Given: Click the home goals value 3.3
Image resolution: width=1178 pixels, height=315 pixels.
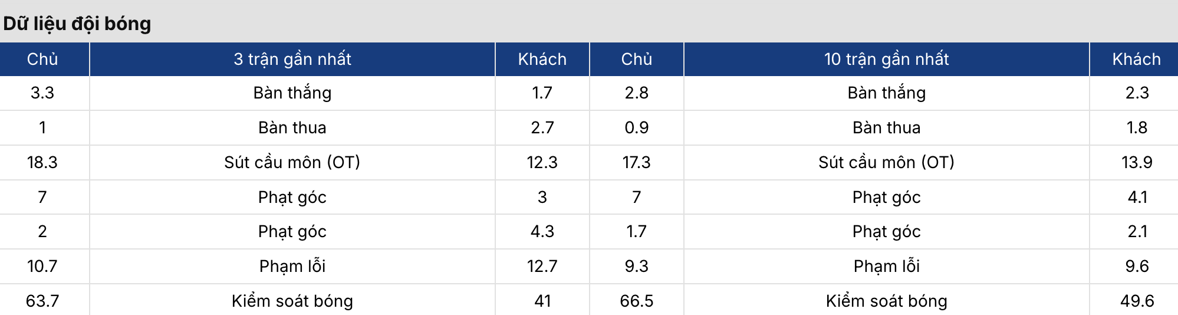Looking at the screenshot, I should click(42, 93).
